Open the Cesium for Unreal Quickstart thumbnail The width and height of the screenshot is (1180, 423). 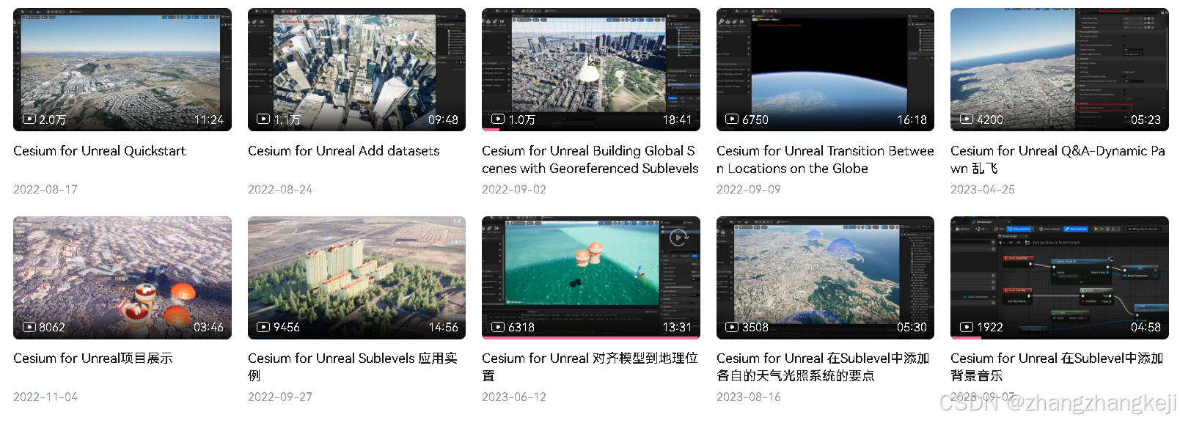pyautogui.click(x=122, y=70)
